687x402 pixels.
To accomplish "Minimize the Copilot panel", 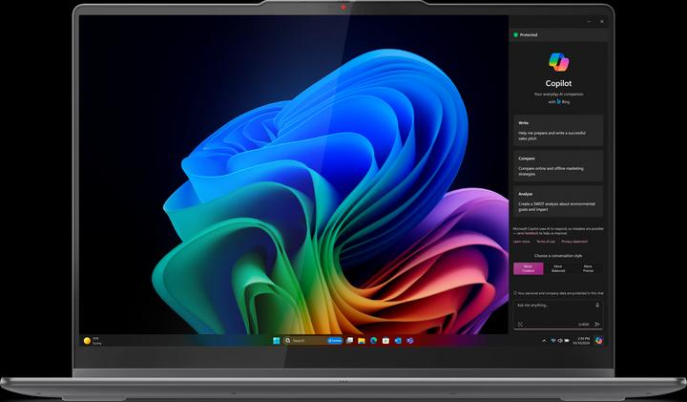I will 590,21.
